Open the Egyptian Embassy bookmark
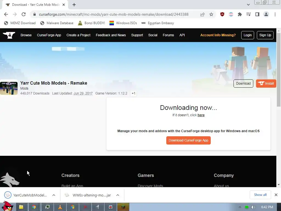Image resolution: width=281 pixels, height=211 pixels. click(x=158, y=23)
